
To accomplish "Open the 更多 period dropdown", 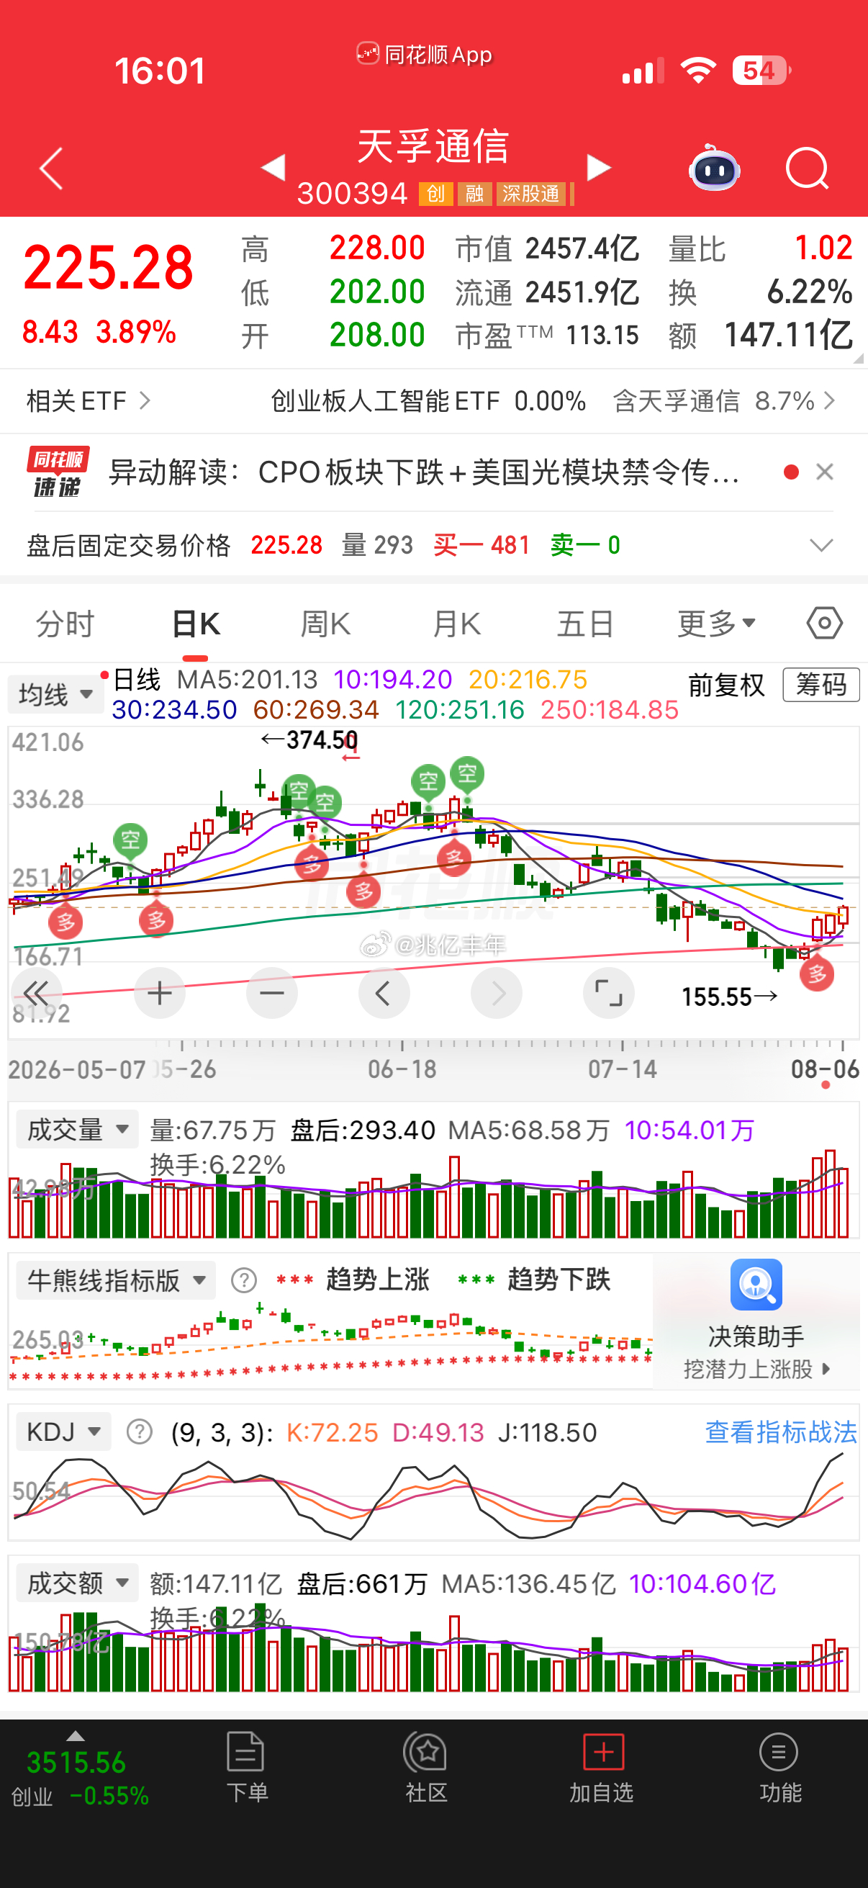I will (x=715, y=624).
